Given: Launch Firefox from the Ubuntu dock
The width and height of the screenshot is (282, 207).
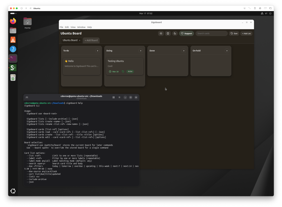Looking at the screenshot, I should point(13,21).
